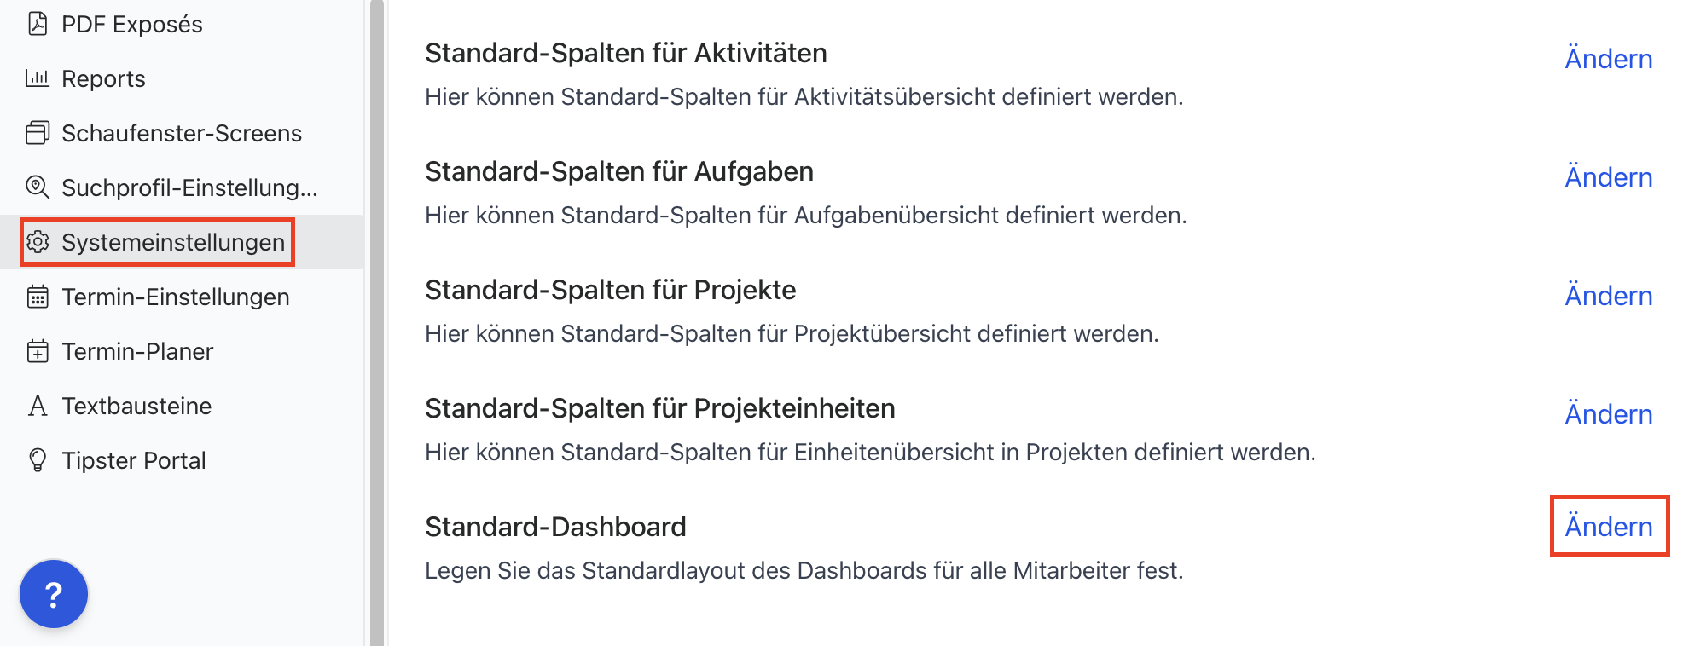Change Standard-Spalten für Projekte via Ändern
The width and height of the screenshot is (1706, 646).
coord(1608,296)
